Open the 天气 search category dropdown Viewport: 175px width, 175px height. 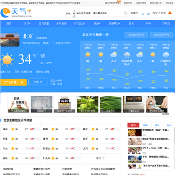click(x=70, y=14)
